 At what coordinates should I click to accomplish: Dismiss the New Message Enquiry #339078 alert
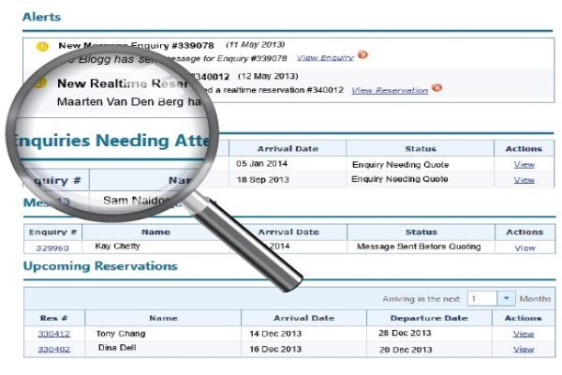point(362,55)
